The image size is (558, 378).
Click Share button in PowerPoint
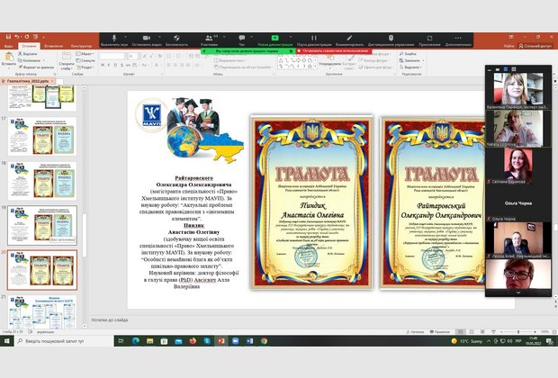pyautogui.click(x=537, y=45)
